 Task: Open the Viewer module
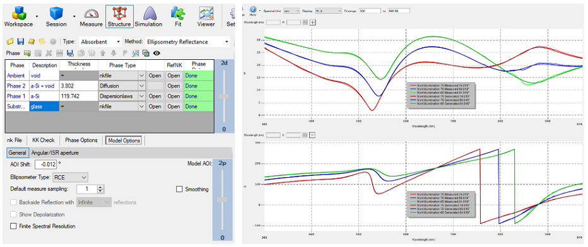pyautogui.click(x=206, y=16)
